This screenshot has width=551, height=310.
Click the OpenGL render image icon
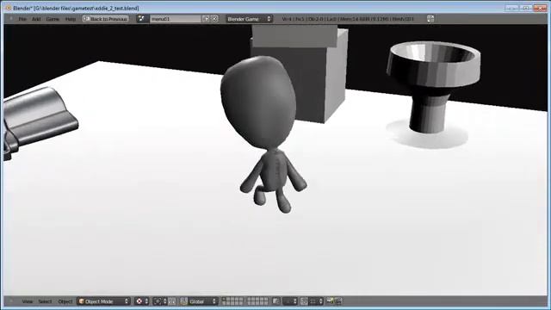[330, 301]
